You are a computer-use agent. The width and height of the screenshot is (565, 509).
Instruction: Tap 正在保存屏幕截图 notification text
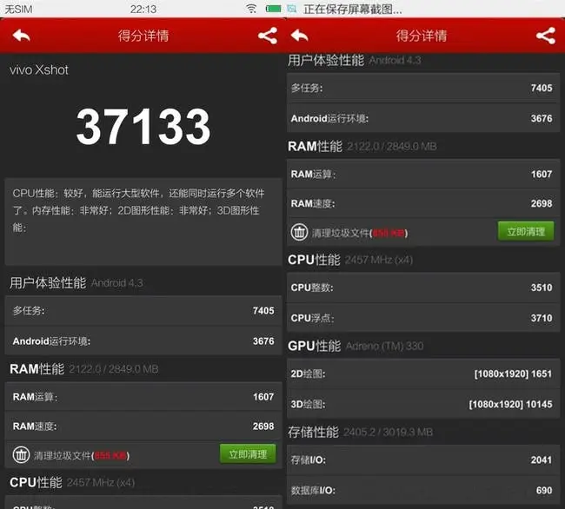pos(353,9)
